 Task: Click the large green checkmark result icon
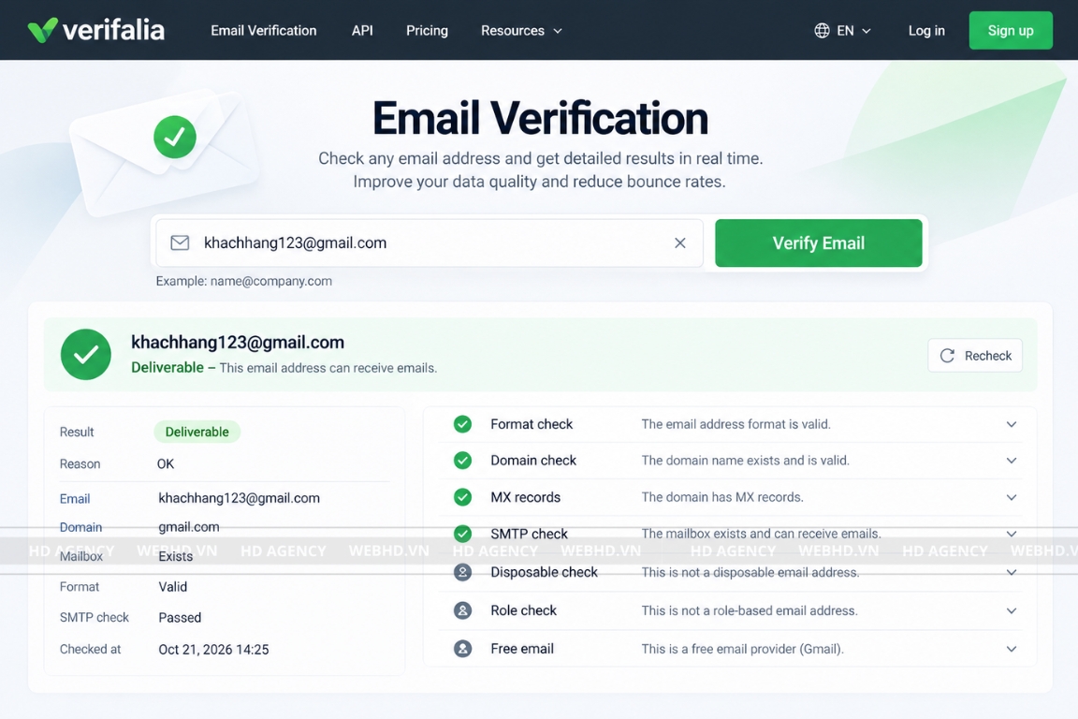[x=86, y=354]
